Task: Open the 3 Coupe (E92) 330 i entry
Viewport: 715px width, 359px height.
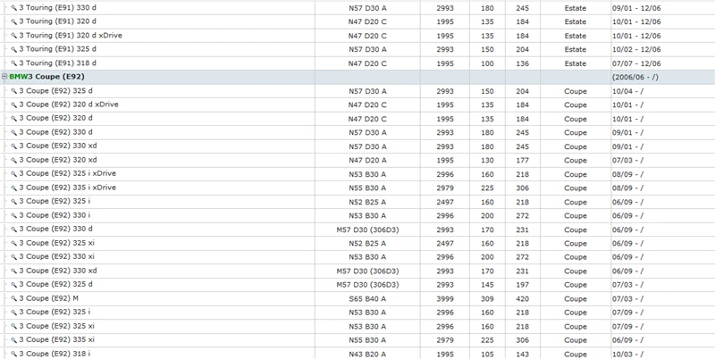Action: coord(55,215)
